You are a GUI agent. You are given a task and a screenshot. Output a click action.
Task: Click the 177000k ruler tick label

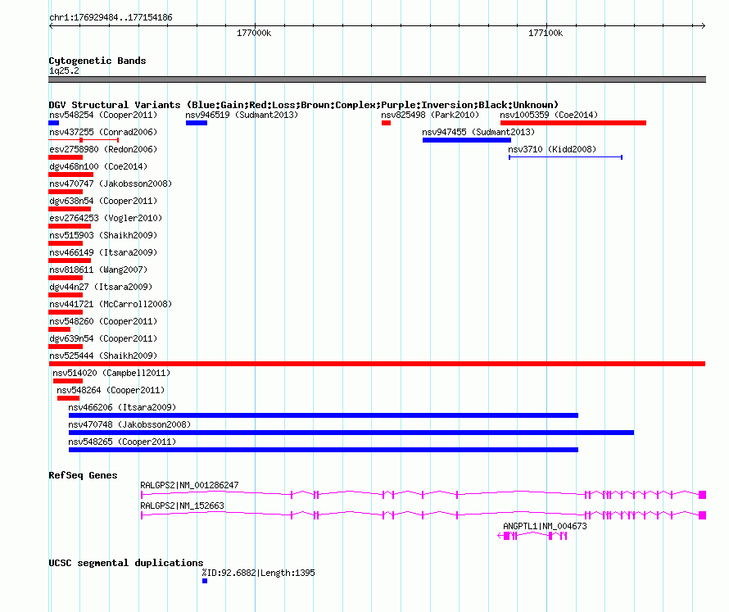click(x=254, y=33)
